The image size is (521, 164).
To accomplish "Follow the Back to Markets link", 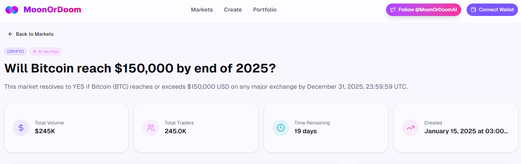I will coord(35,34).
